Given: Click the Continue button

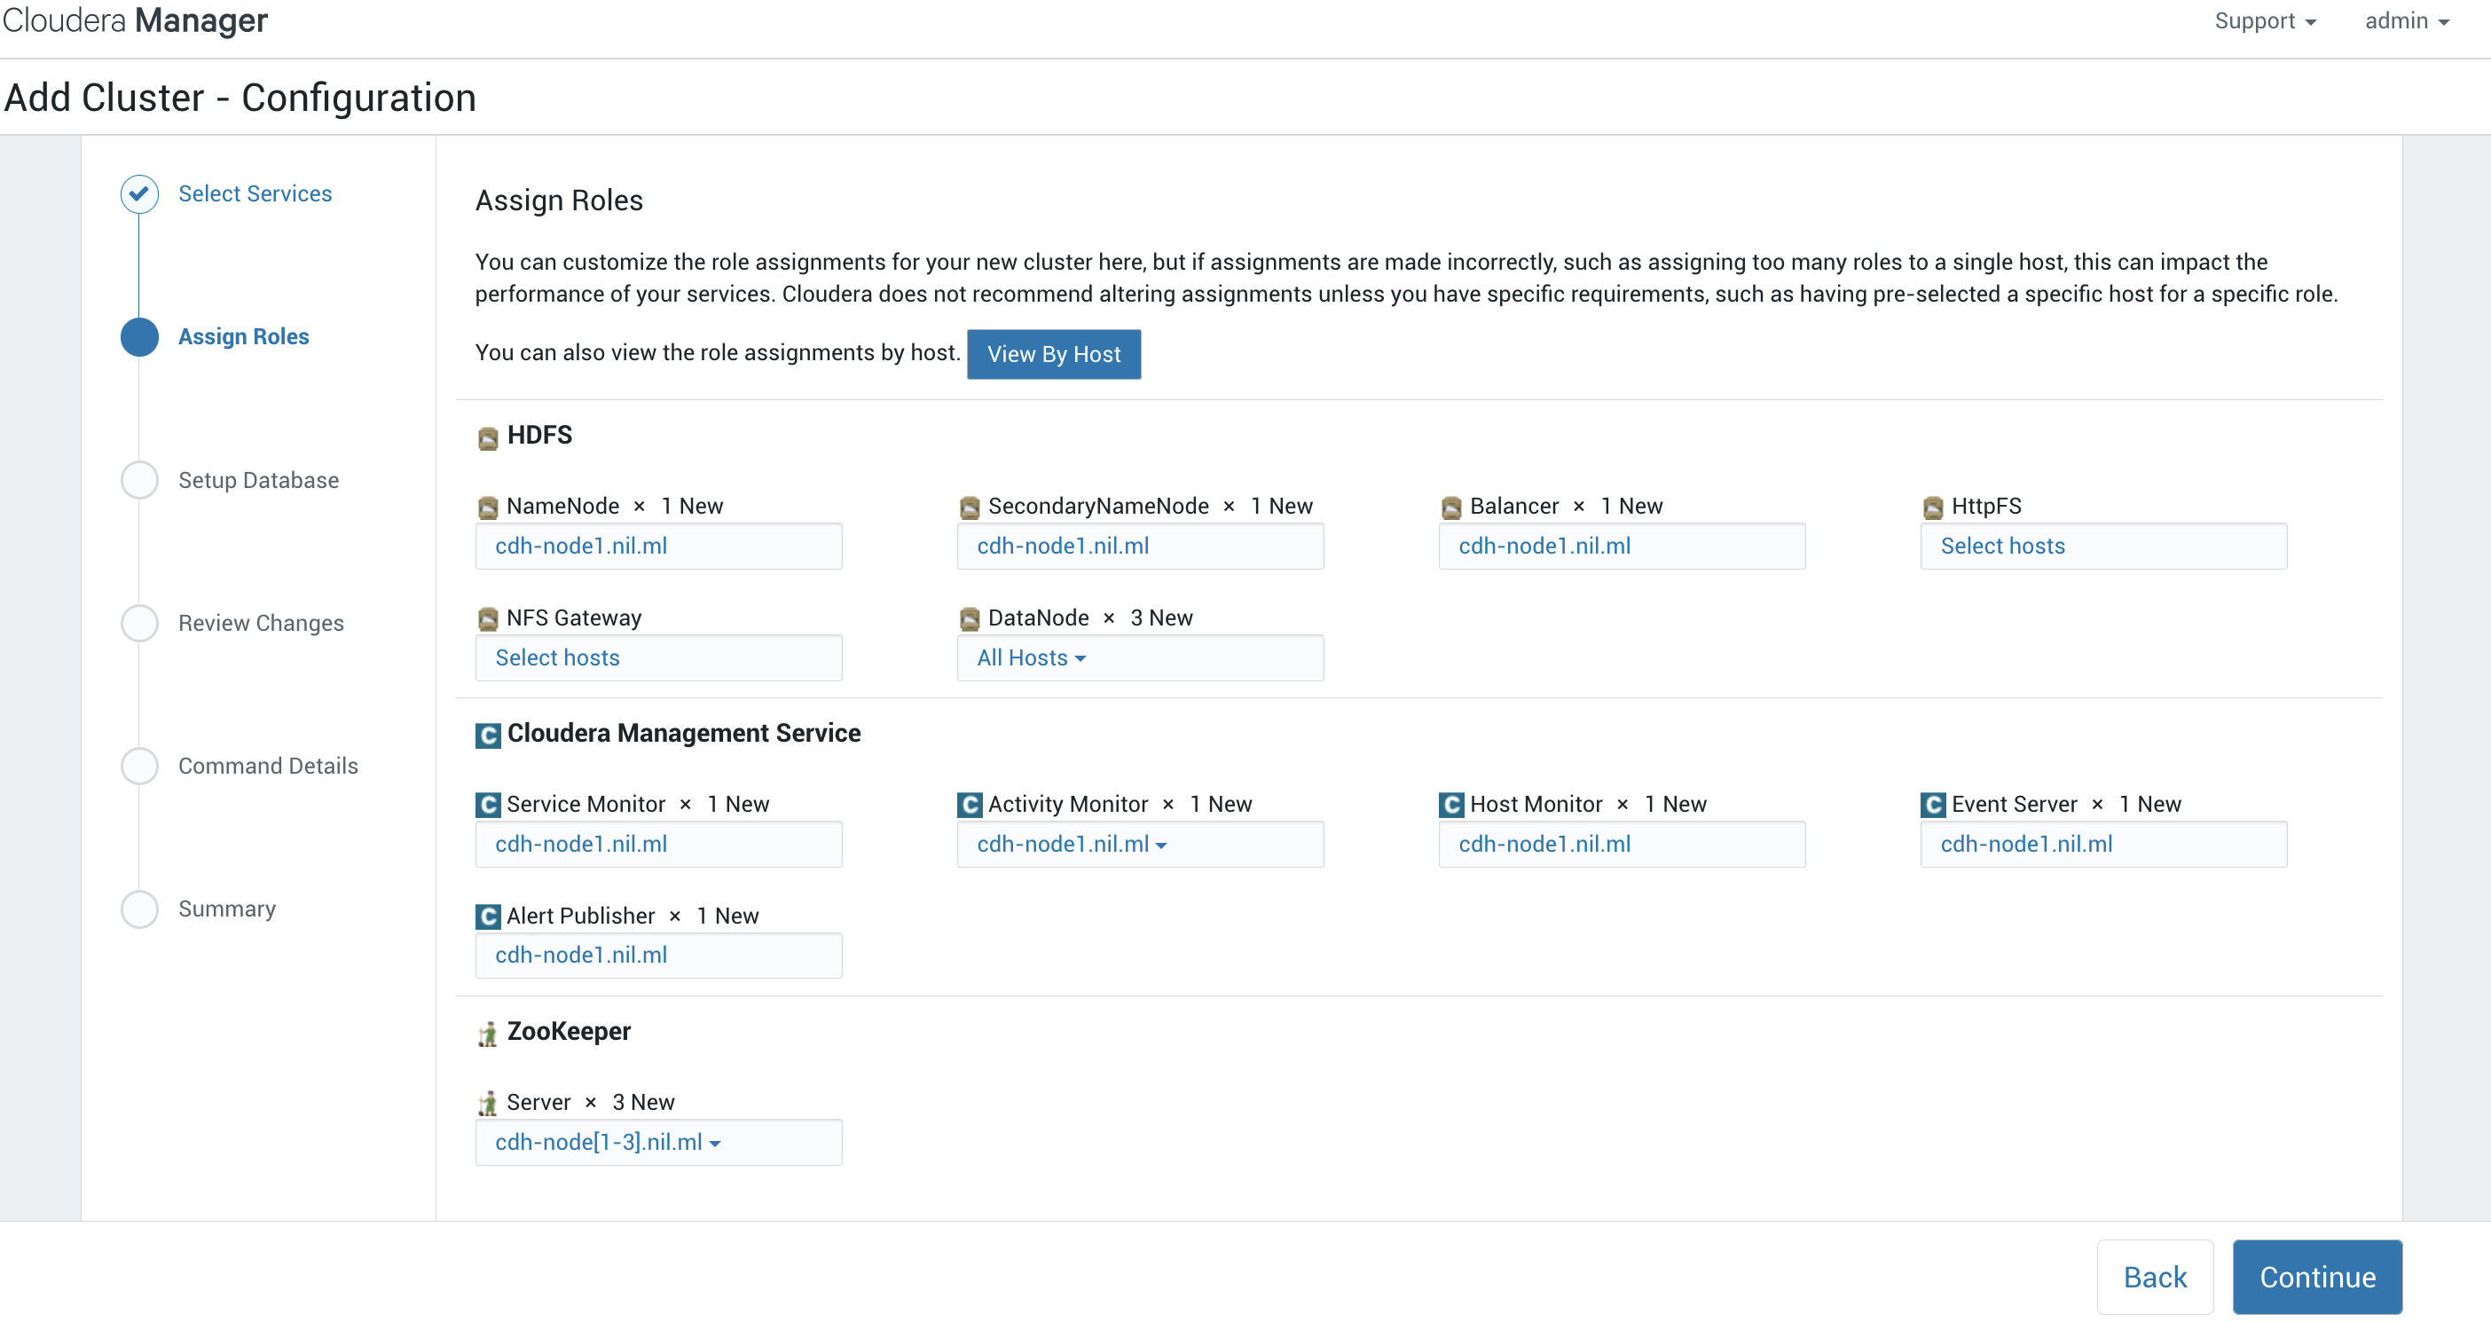Looking at the screenshot, I should (2316, 1277).
